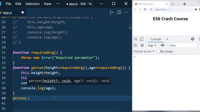Click the console prompt chevron

click(134, 57)
